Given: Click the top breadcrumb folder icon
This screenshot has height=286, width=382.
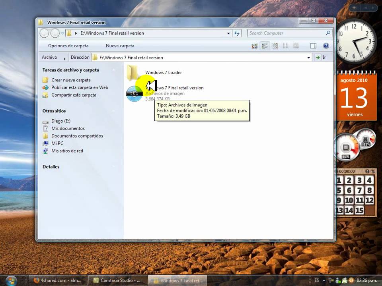Looking at the screenshot, I should point(69,33).
